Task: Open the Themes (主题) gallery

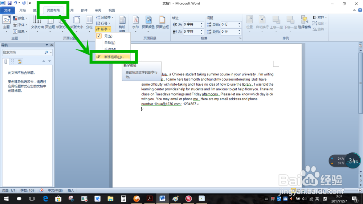Action: 6,24
